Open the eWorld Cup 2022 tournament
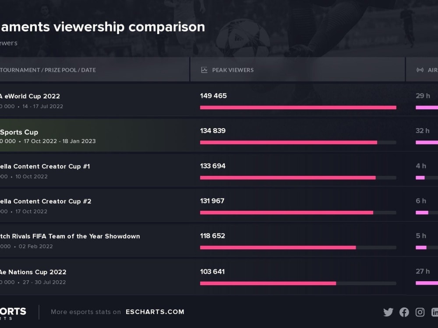438x328 pixels. pos(30,96)
